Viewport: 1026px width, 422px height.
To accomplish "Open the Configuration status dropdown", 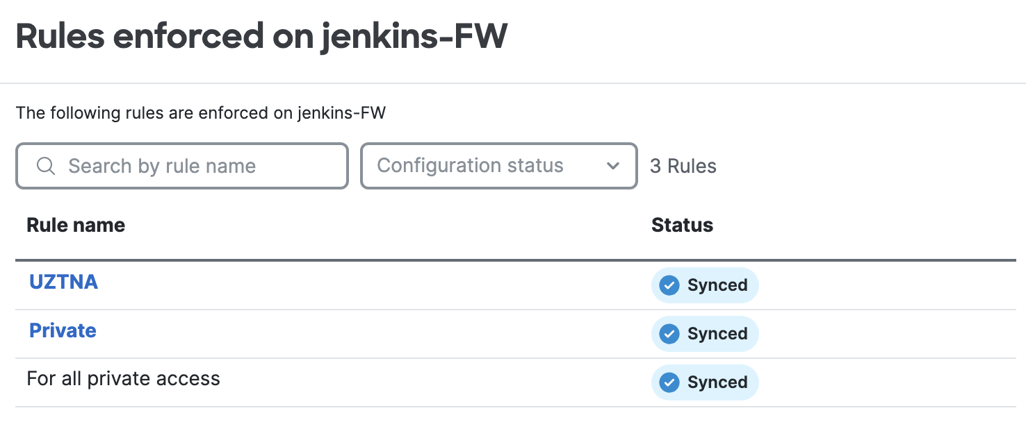I will click(x=487, y=166).
